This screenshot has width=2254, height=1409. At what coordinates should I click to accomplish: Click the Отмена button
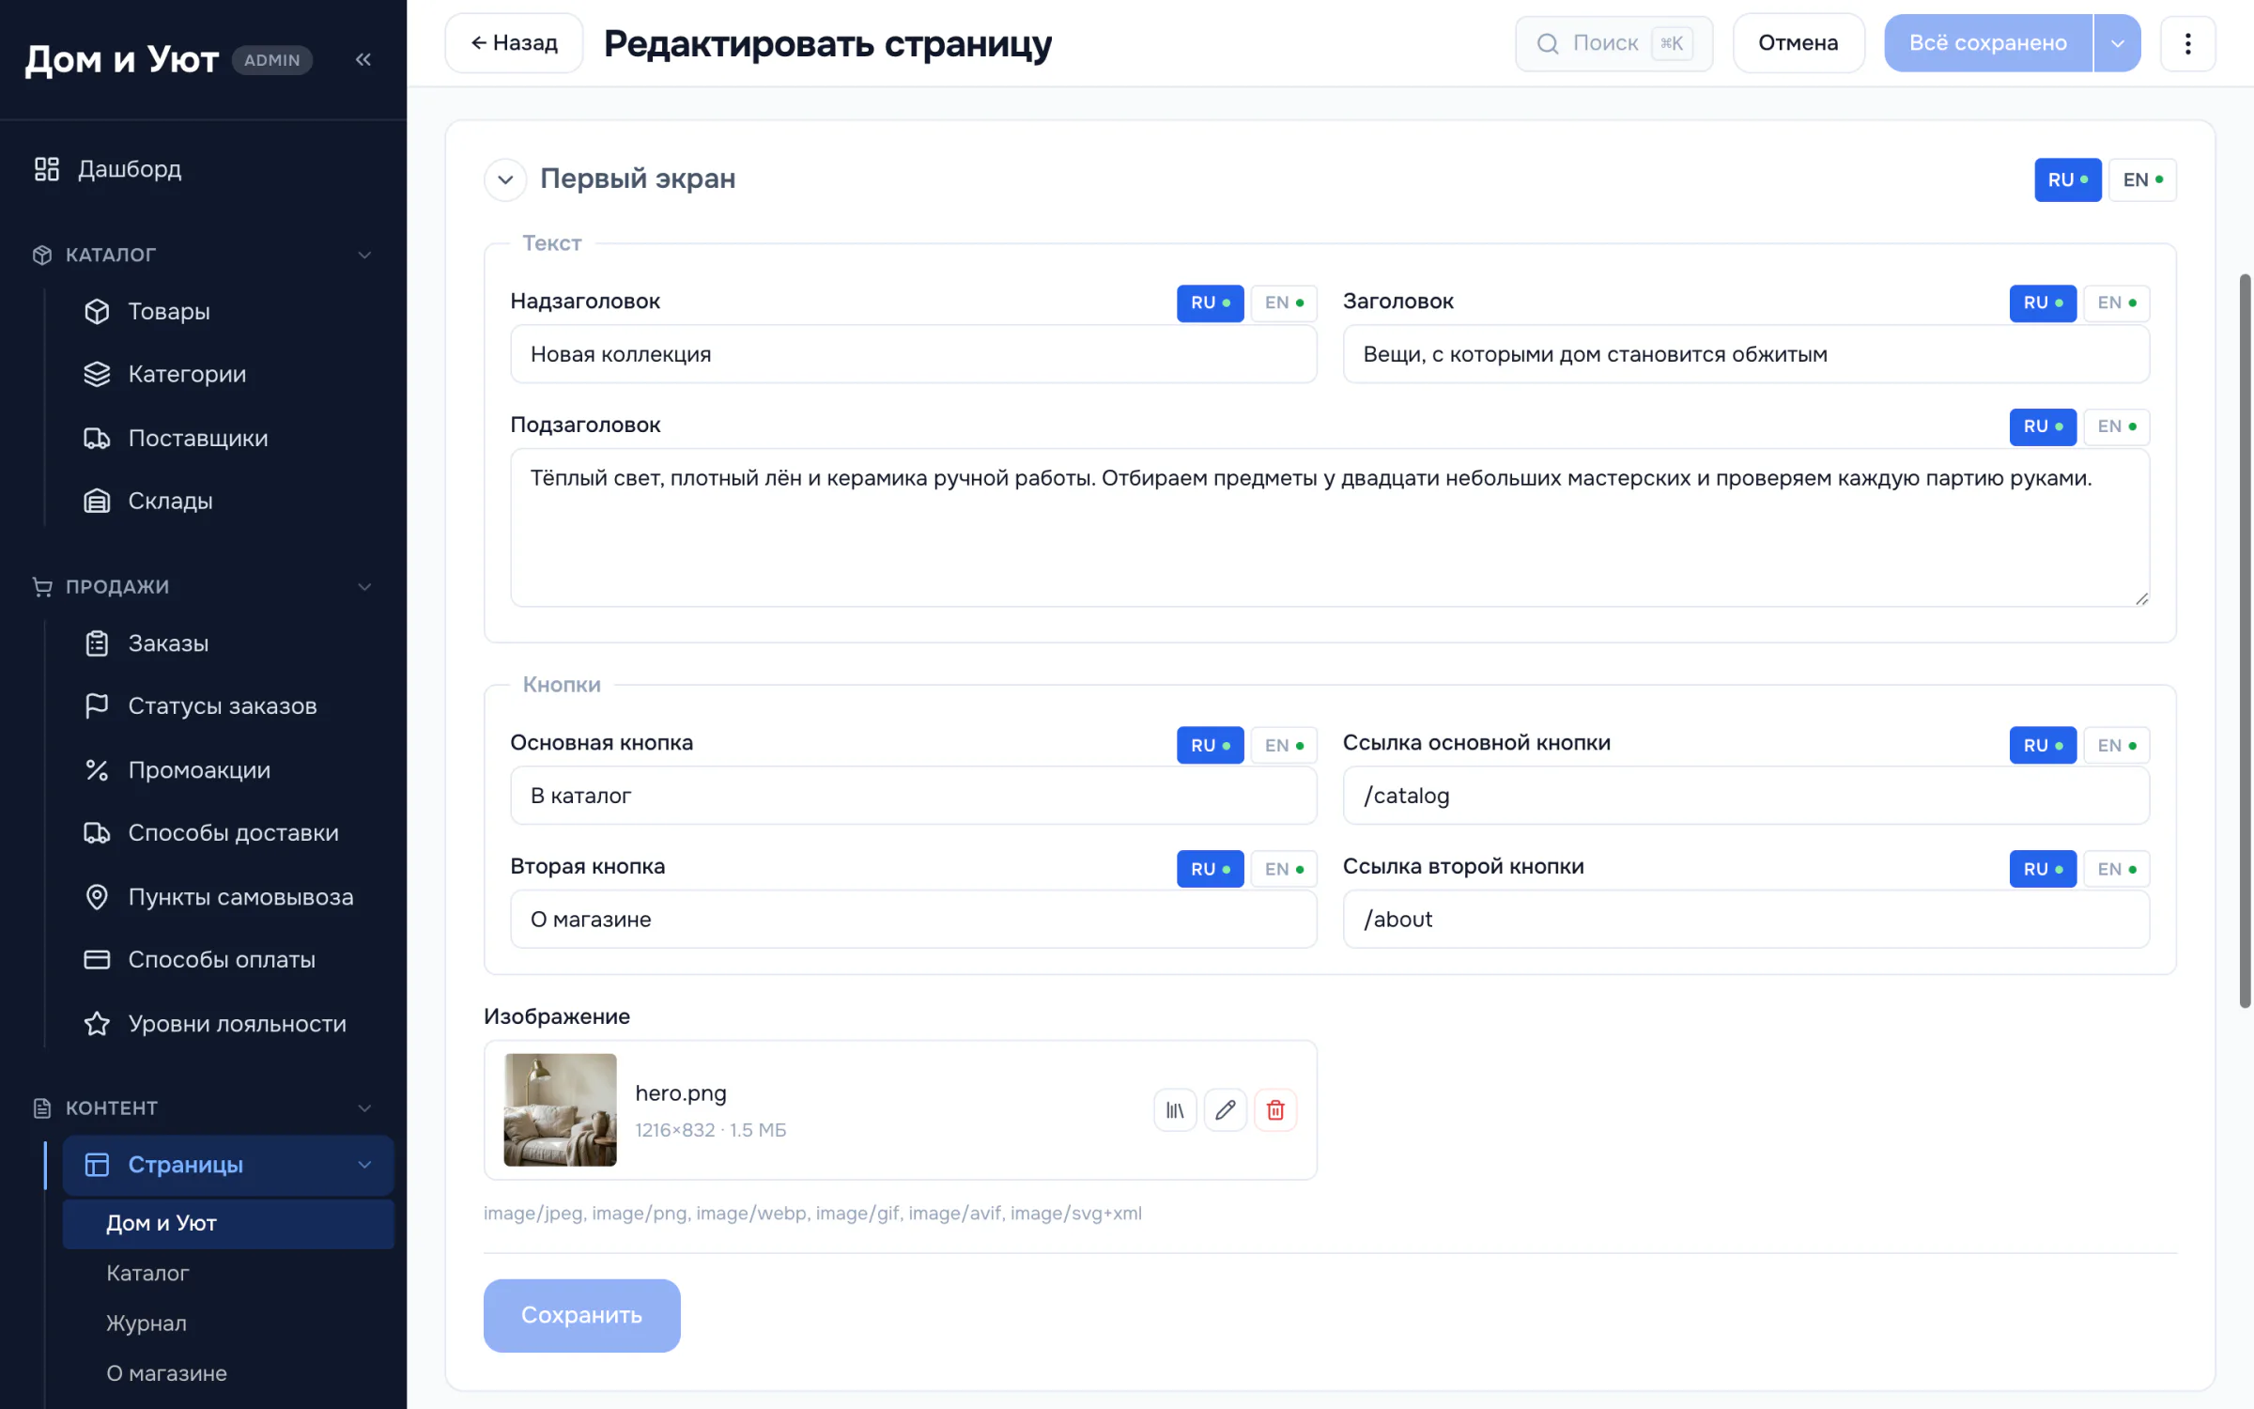click(1798, 43)
